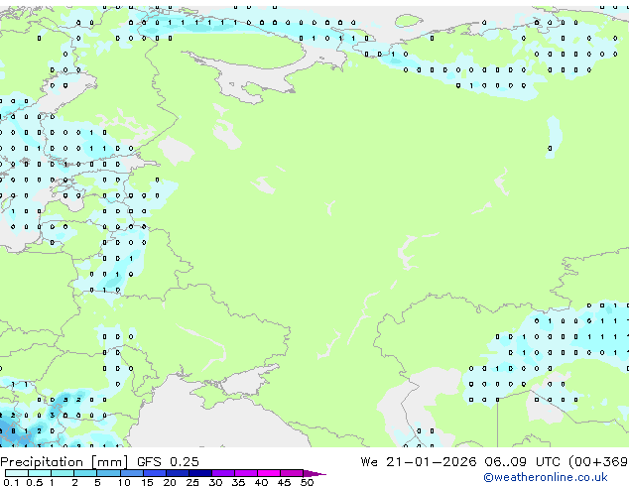Click the 5 to 10 mm legend swatch
The width and height of the screenshot is (629, 486).
click(x=109, y=473)
